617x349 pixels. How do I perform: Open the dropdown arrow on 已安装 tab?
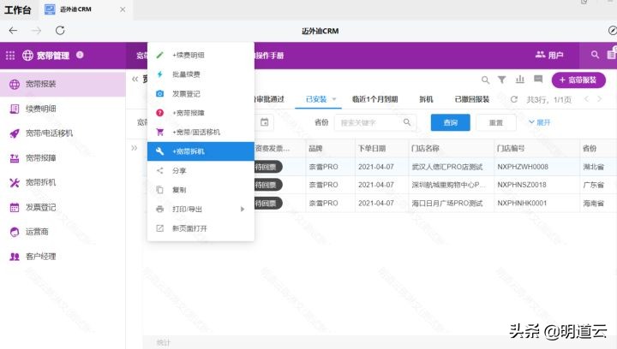pos(334,99)
